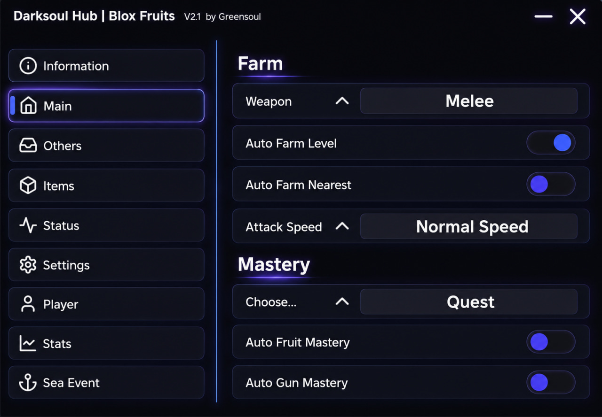Click the house icon next to Main
The height and width of the screenshot is (417, 602).
tap(28, 106)
